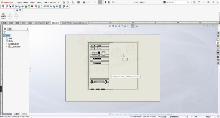Open the 窗口(W) menu
Image resolution: width=220 pixels, height=118 pixels.
pyautogui.click(x=53, y=3)
